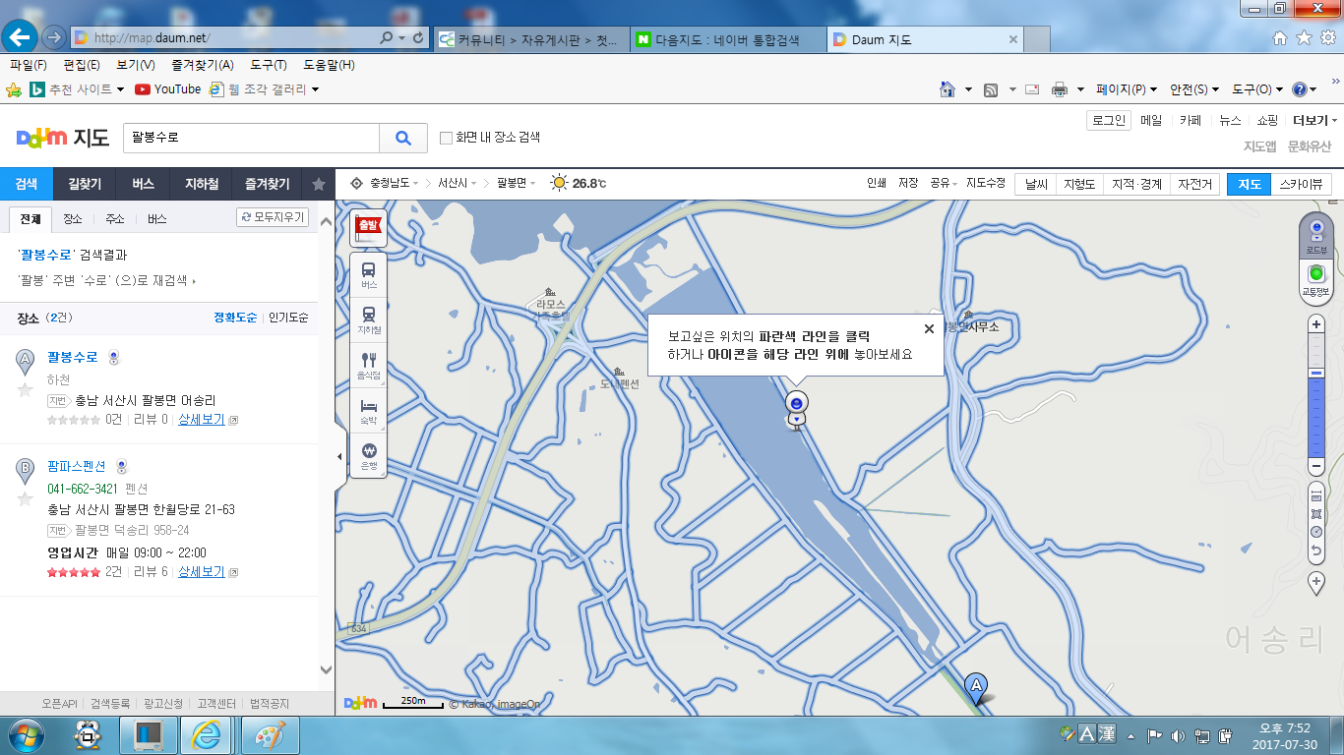Click the blue search magnifier button

[x=403, y=139]
